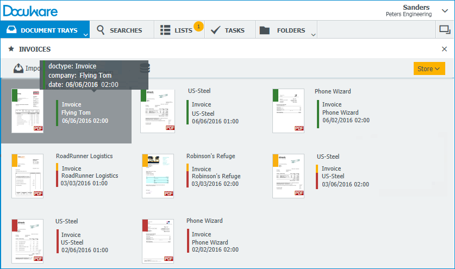Select the US-Steel 02/06/2016 invoice thumbnail
Image resolution: width=455 pixels, height=269 pixels.
27,241
